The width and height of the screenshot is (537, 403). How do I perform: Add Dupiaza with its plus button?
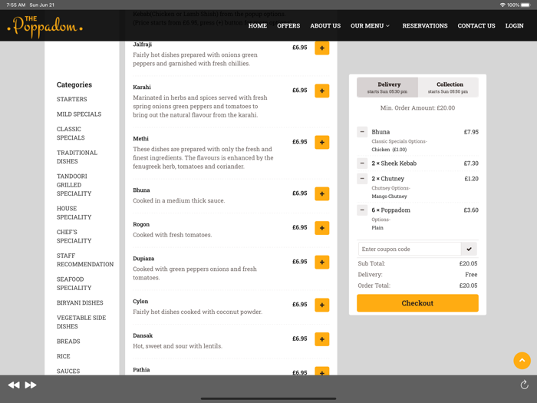click(x=321, y=263)
